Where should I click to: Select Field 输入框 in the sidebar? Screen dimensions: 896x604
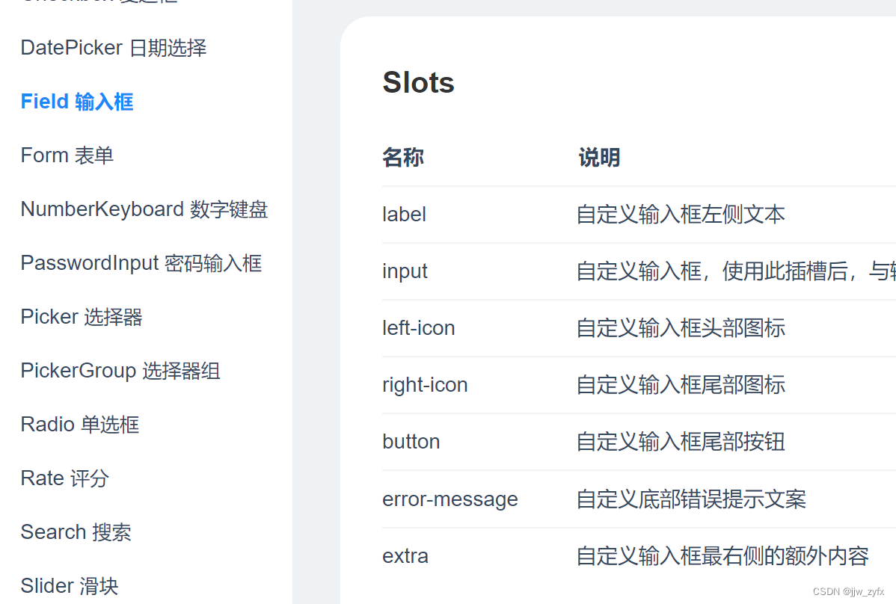77,102
